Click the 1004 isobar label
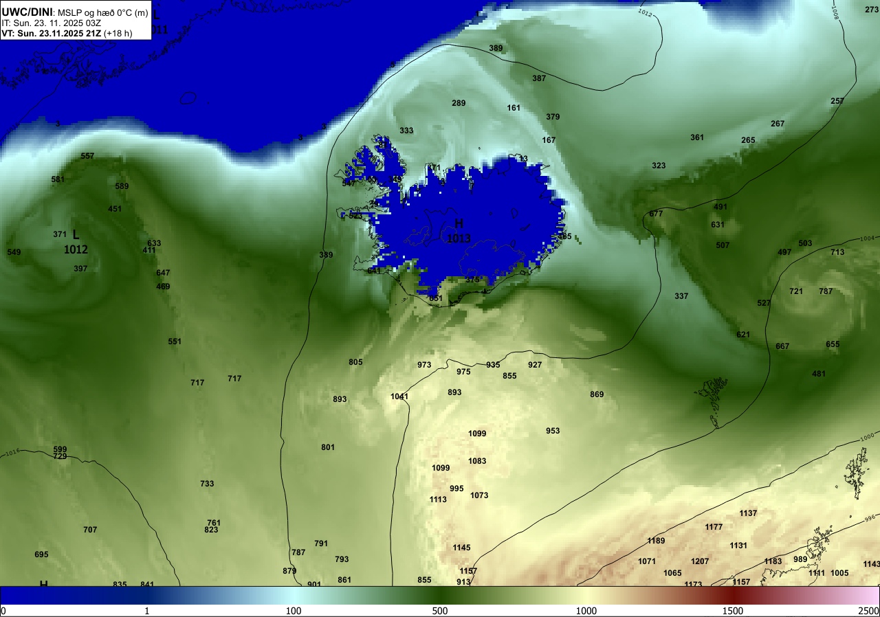 867,238
